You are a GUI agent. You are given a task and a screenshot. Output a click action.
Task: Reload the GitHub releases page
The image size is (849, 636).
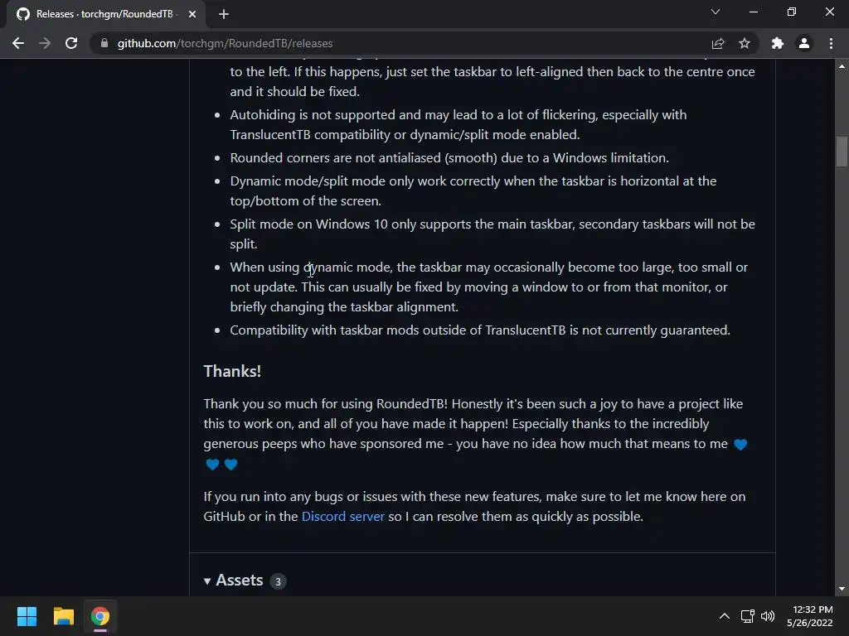click(x=71, y=43)
